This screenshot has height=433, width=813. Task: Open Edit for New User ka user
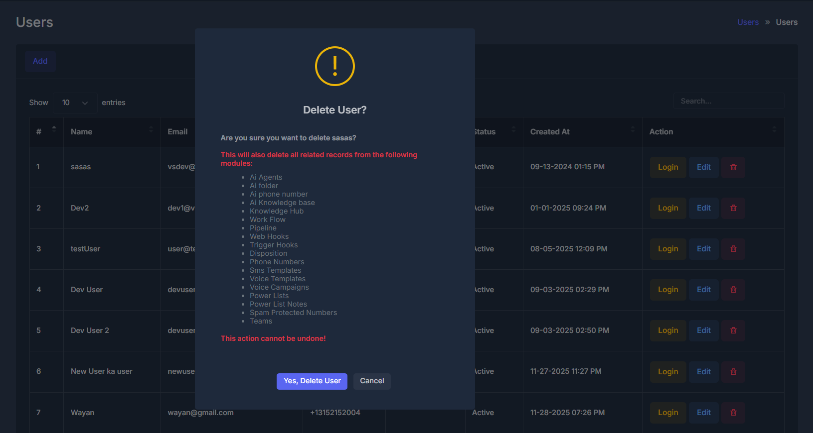tap(704, 372)
